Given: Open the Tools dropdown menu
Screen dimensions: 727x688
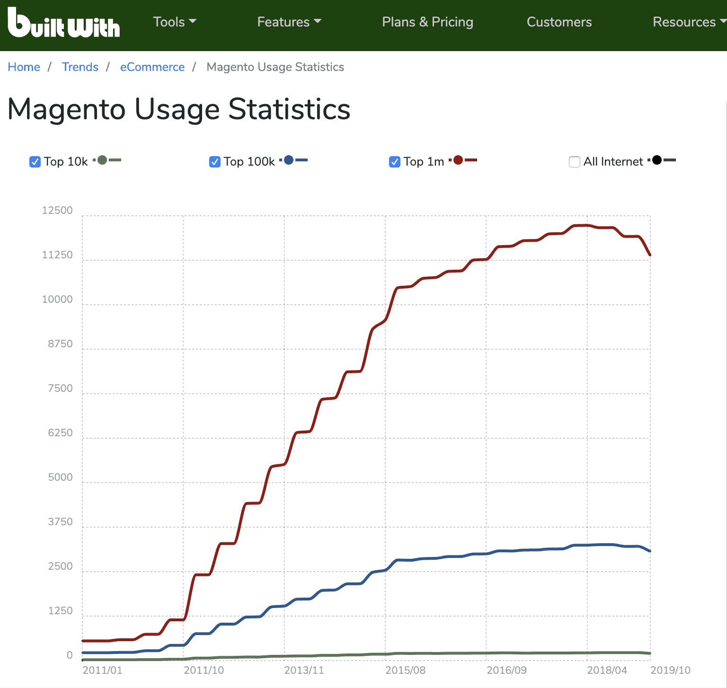Looking at the screenshot, I should coord(175,22).
